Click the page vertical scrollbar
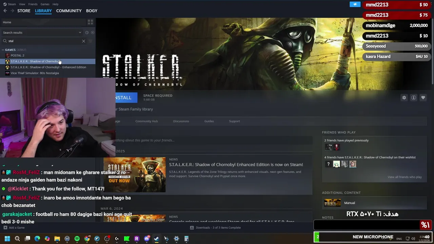434x244 pixels. (x=432, y=51)
